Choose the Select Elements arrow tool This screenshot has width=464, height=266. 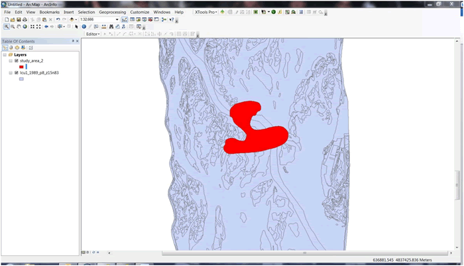(76, 27)
